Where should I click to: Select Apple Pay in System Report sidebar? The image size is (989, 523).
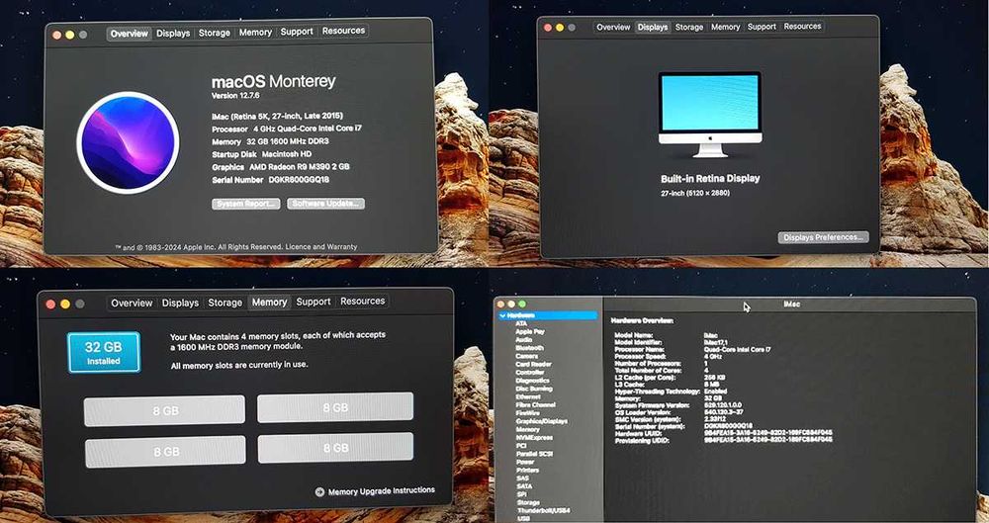click(x=529, y=331)
